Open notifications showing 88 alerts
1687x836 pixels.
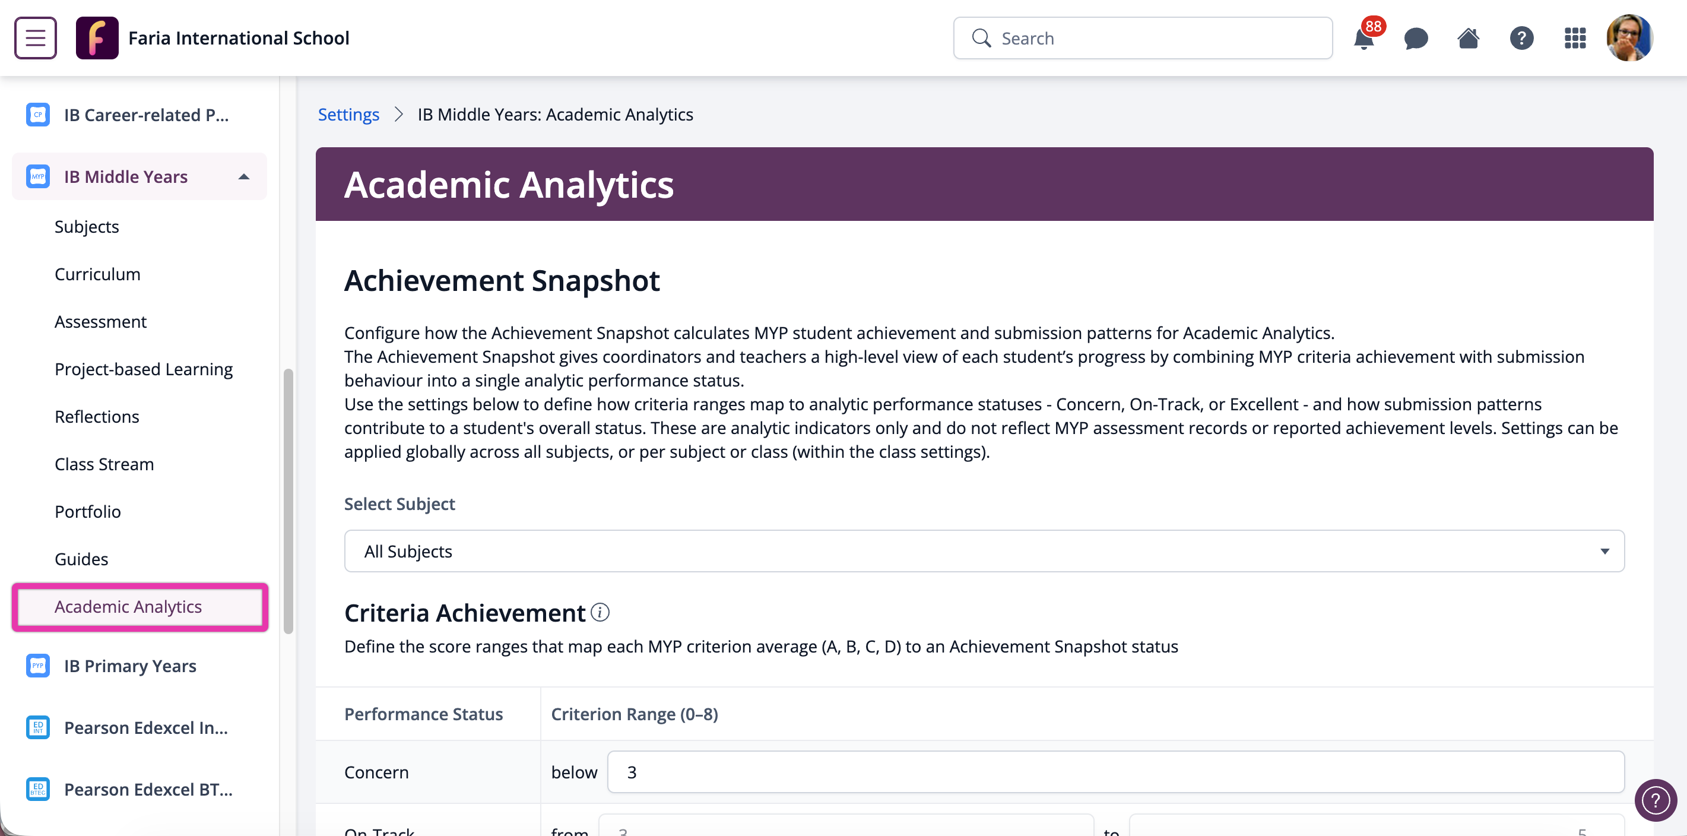tap(1364, 38)
